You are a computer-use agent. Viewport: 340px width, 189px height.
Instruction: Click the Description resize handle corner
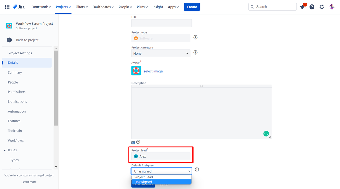click(270, 137)
